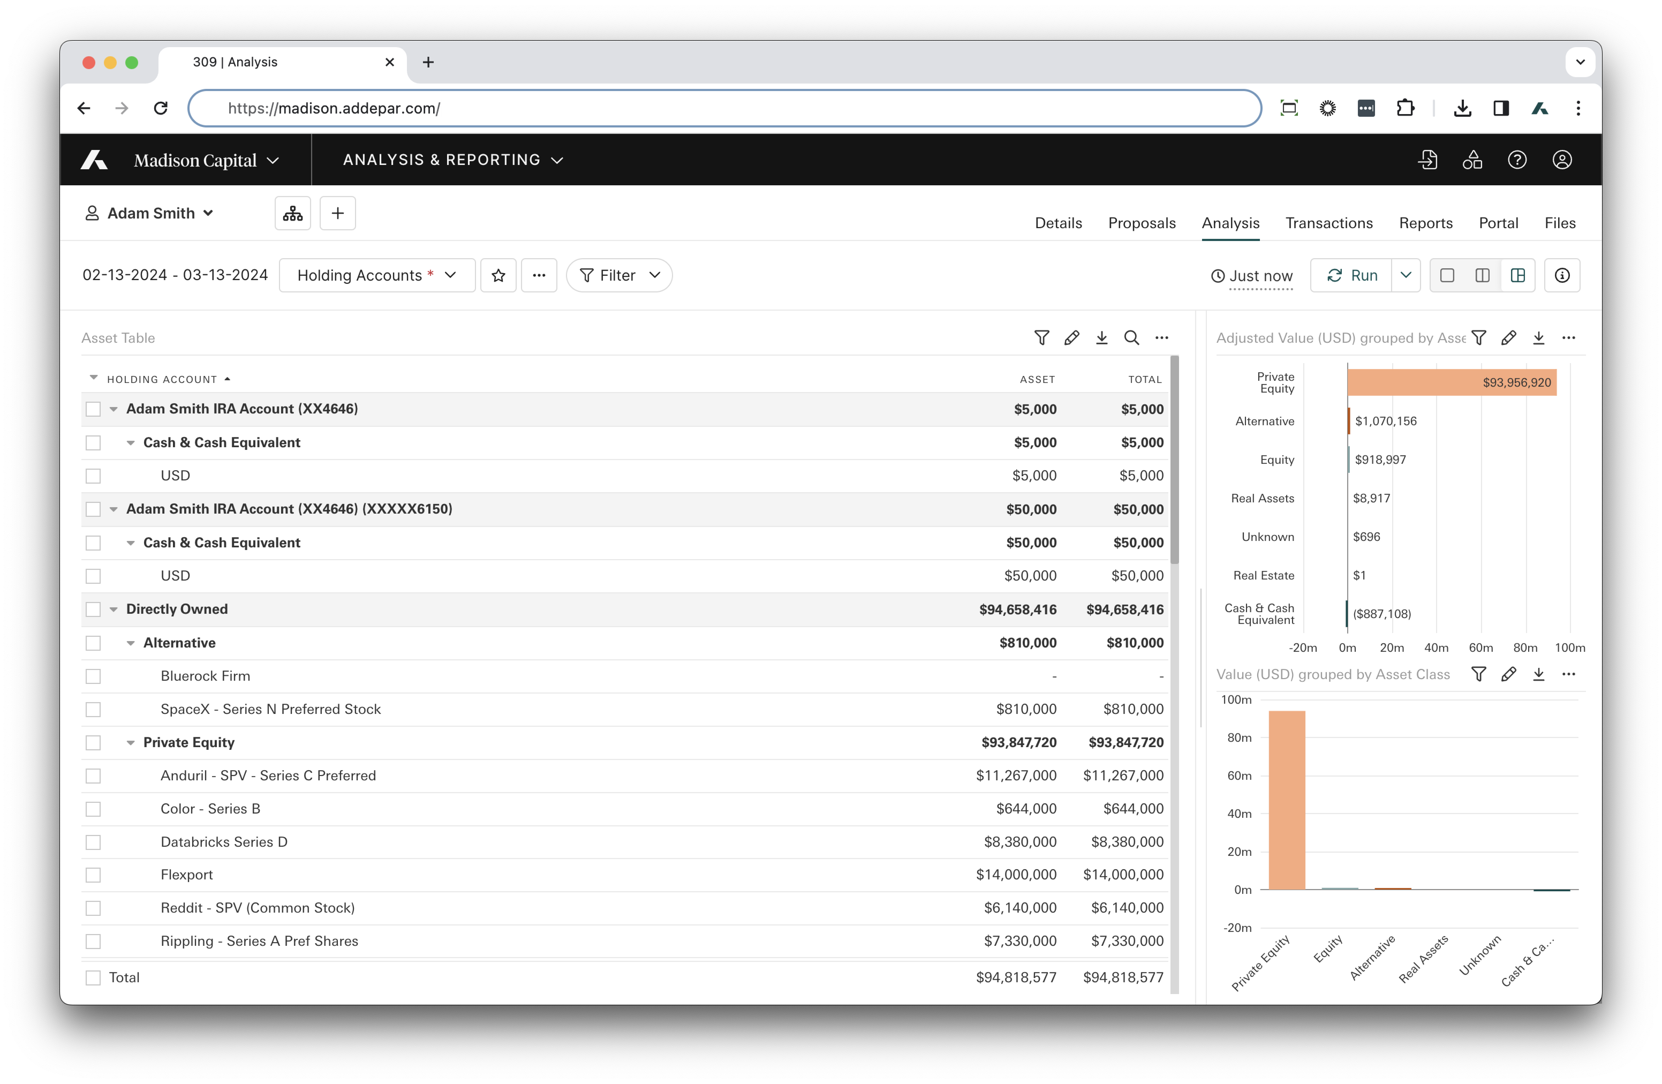Screen dimensions: 1662x1084
Task: Tick the checkbox for Flexport row
Action: click(x=93, y=875)
